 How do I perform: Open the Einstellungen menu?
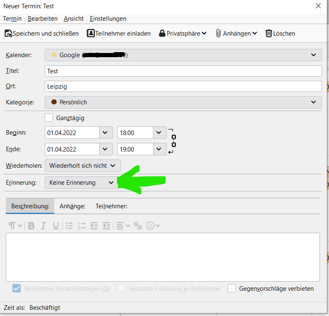click(108, 19)
